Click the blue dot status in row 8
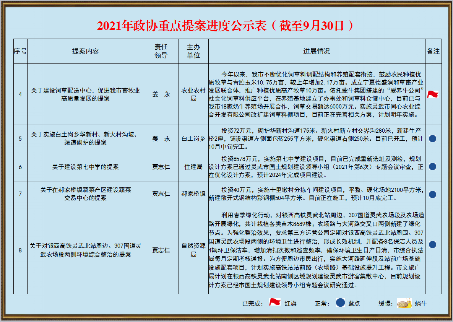453x322 pixels. pyautogui.click(x=432, y=244)
